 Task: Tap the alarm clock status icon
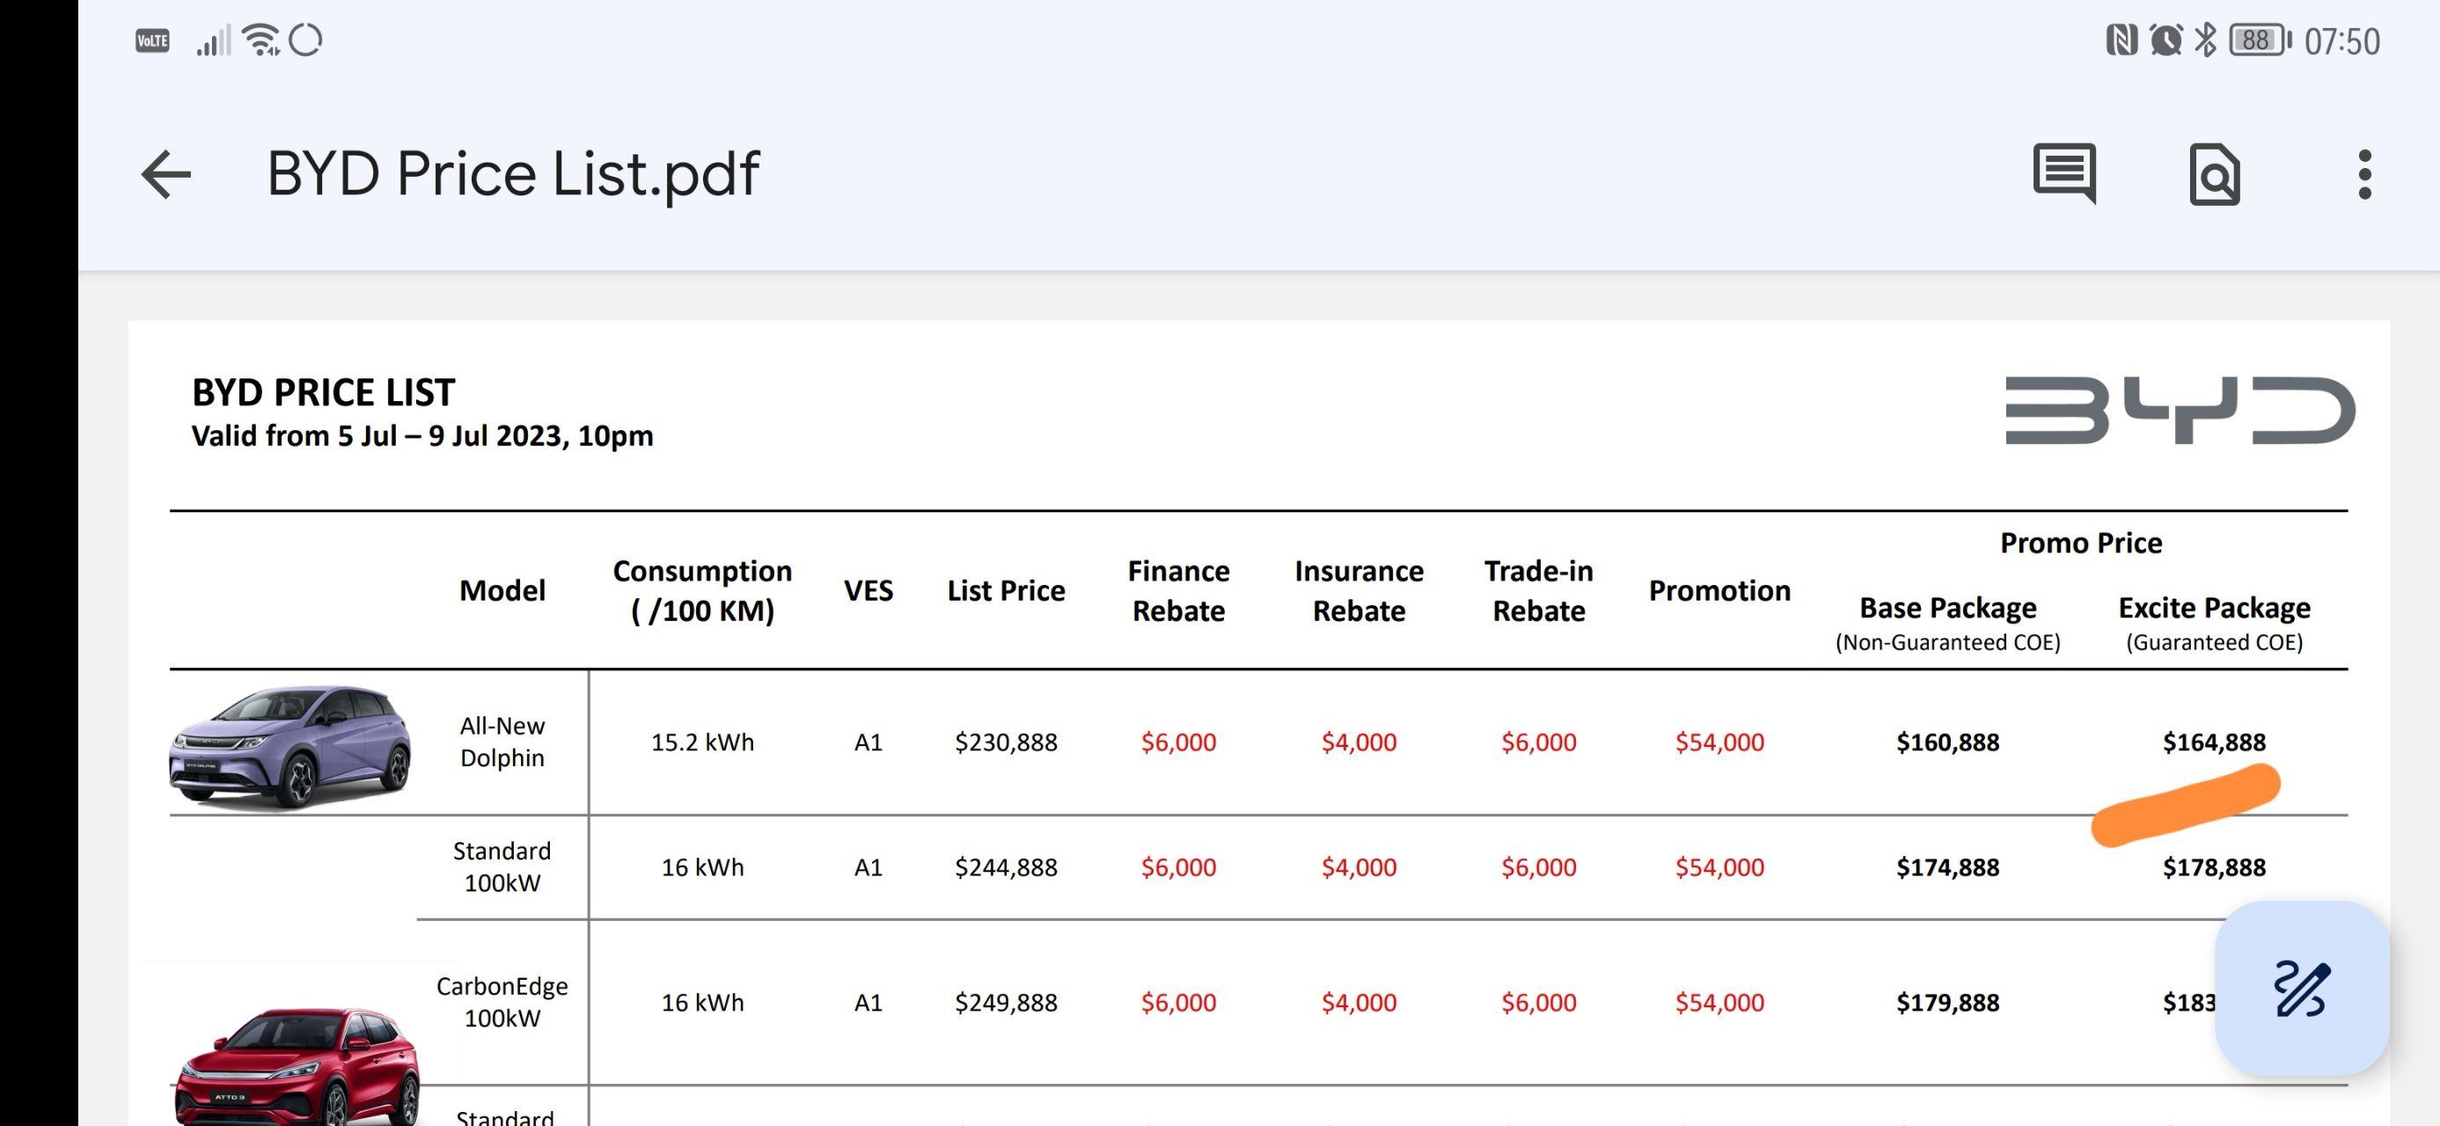2165,40
